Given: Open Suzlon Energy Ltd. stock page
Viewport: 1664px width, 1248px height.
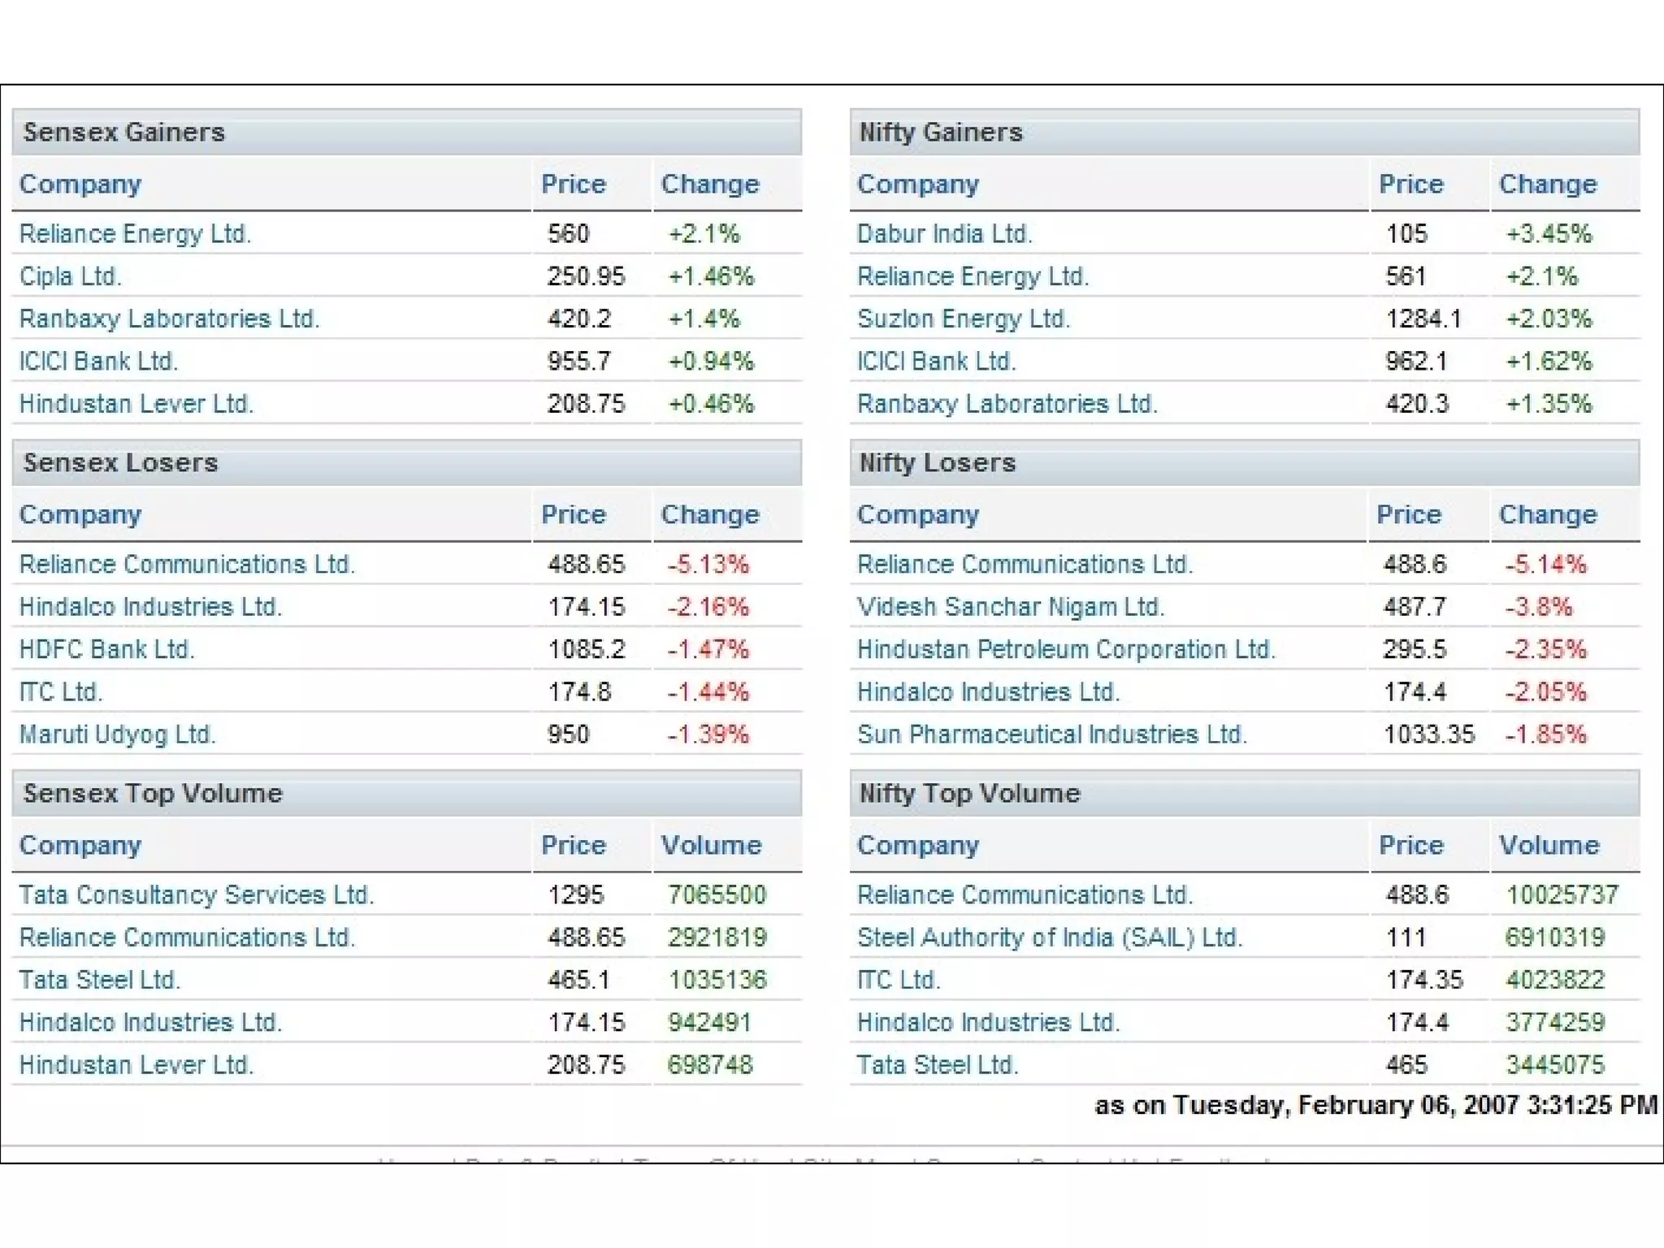Looking at the screenshot, I should [x=963, y=318].
